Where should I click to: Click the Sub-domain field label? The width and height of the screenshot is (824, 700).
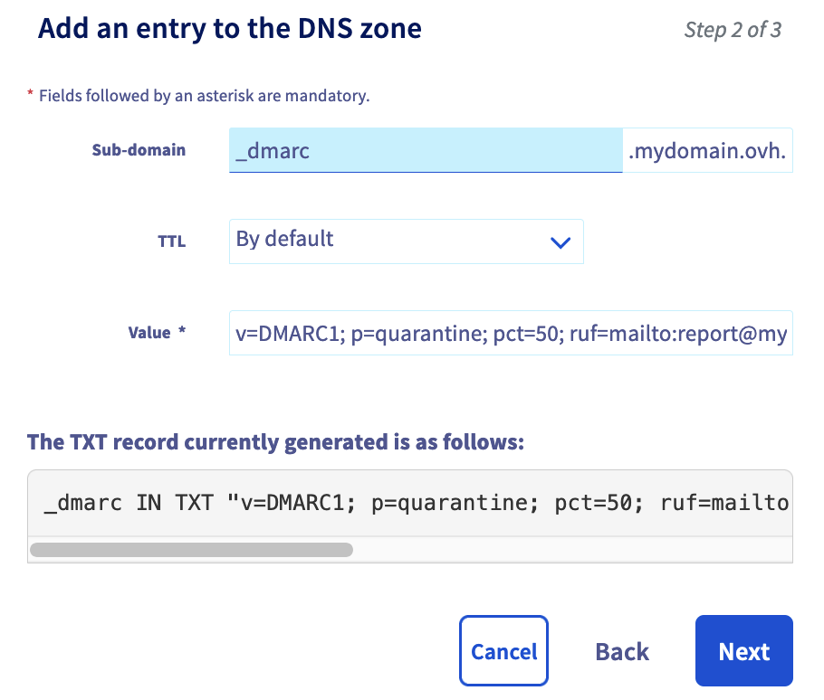point(139,150)
